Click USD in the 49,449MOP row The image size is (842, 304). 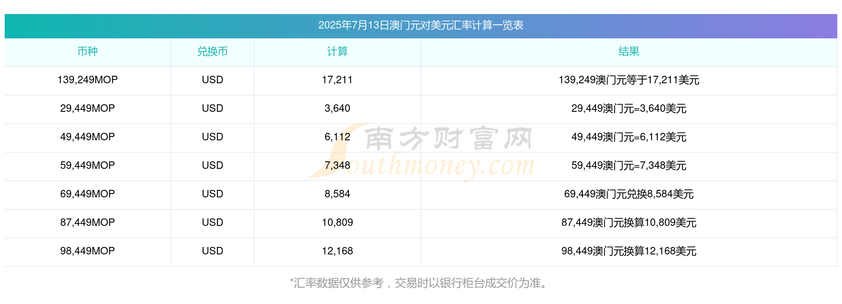click(x=212, y=137)
